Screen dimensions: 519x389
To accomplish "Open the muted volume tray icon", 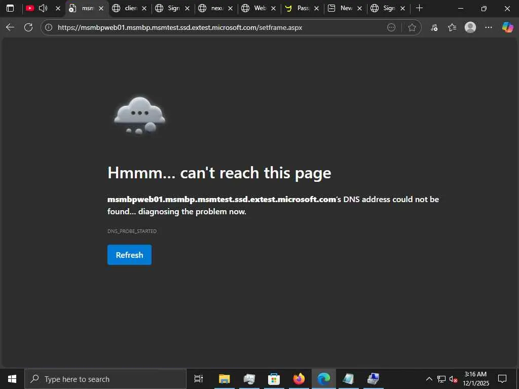I will pos(453,379).
